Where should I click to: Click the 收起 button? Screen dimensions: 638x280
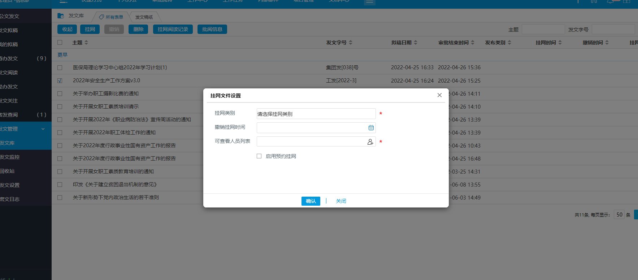[x=67, y=29]
